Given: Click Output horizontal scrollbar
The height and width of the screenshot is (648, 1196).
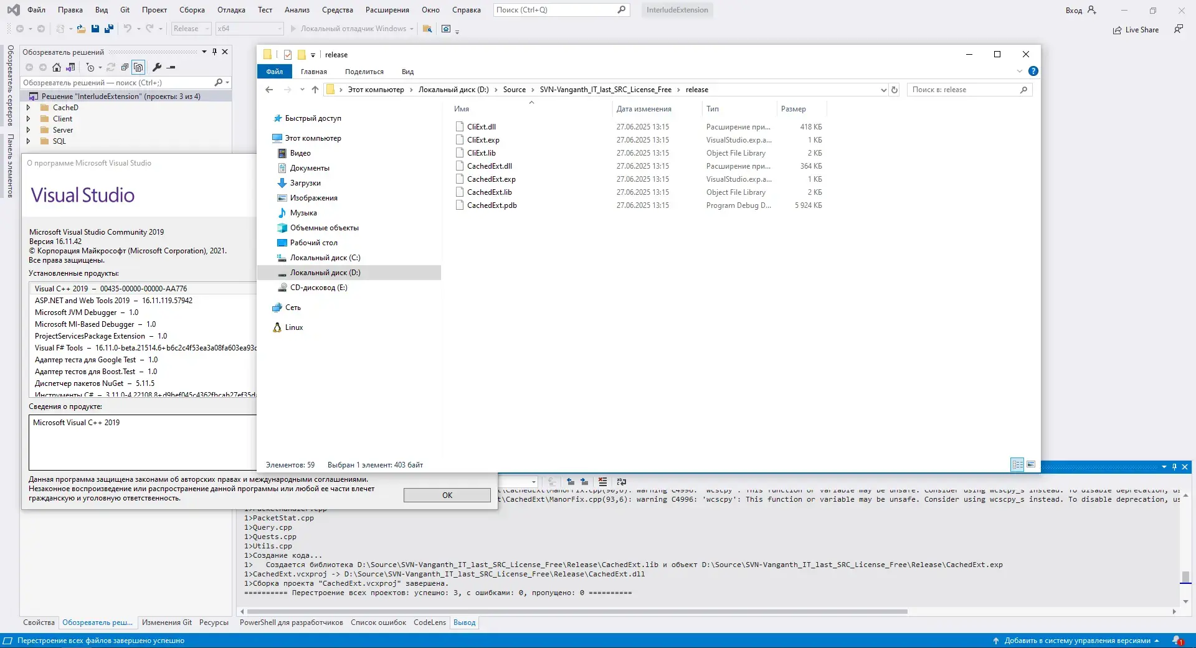Looking at the screenshot, I should pos(577,611).
